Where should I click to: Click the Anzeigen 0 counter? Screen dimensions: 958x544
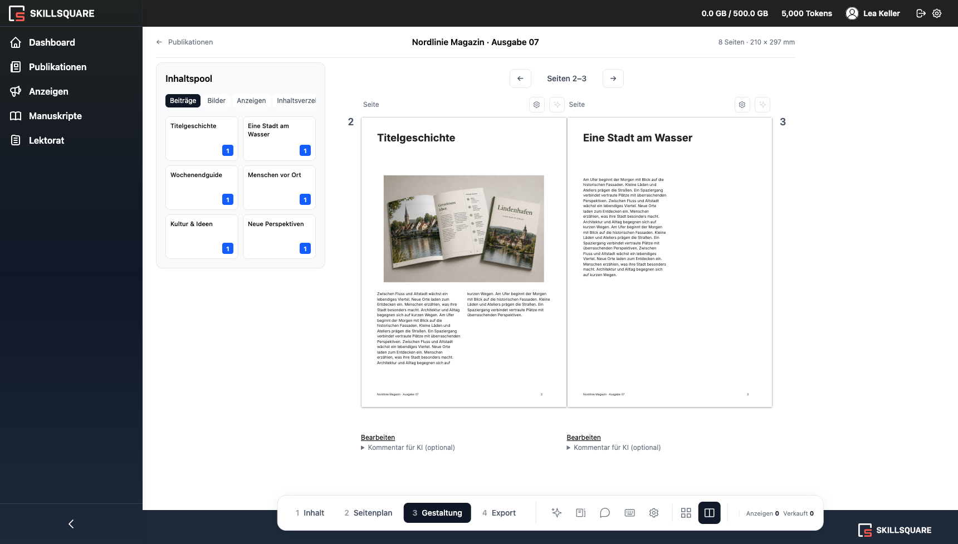[x=763, y=513]
